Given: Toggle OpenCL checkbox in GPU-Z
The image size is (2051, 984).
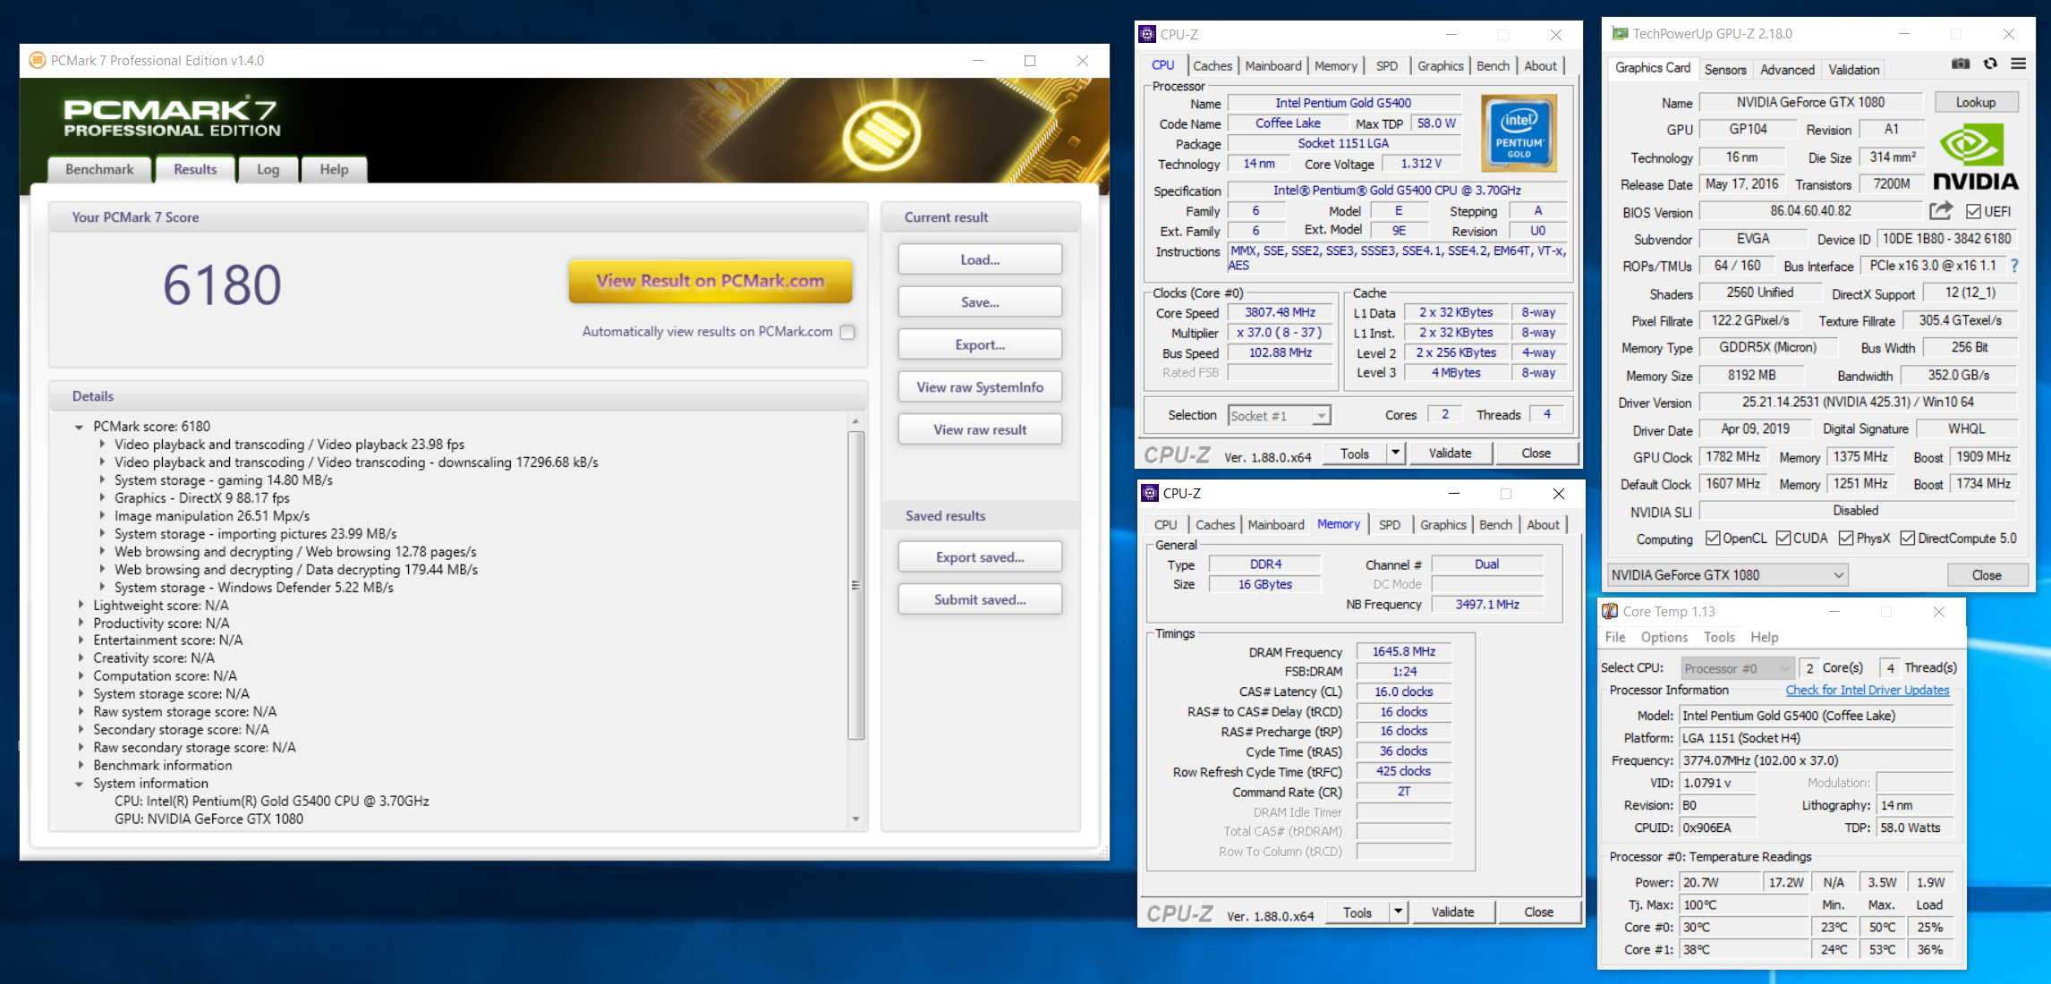Looking at the screenshot, I should point(1712,538).
